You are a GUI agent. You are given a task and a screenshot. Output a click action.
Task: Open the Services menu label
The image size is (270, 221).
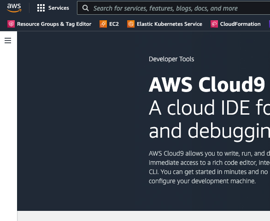(59, 8)
